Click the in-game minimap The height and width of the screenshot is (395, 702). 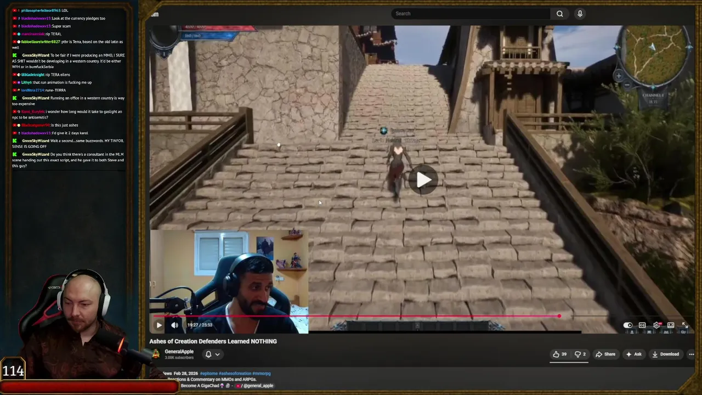tap(652, 57)
